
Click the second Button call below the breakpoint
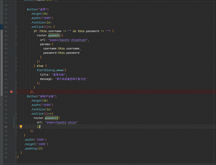[42, 96]
